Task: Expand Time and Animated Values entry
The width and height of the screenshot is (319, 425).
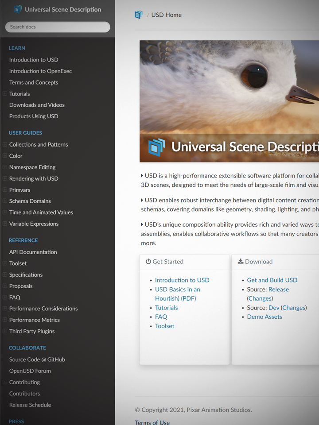Action: 5,212
